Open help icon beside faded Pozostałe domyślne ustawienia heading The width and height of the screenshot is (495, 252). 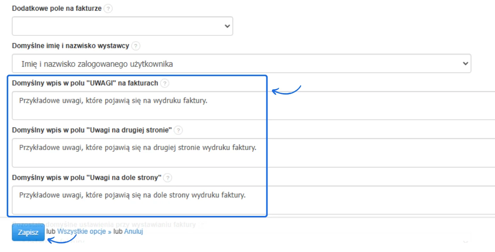[x=202, y=225]
